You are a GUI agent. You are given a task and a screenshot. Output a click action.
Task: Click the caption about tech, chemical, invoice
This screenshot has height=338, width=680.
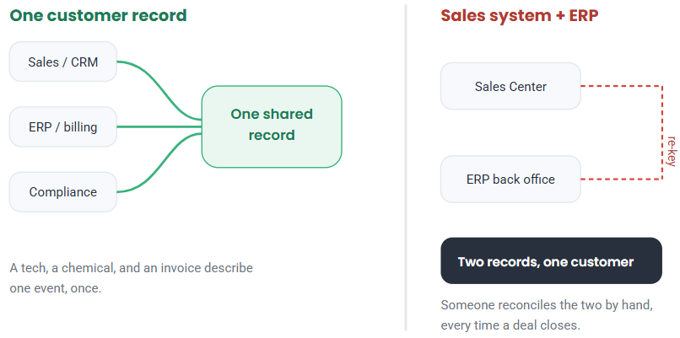(x=131, y=278)
